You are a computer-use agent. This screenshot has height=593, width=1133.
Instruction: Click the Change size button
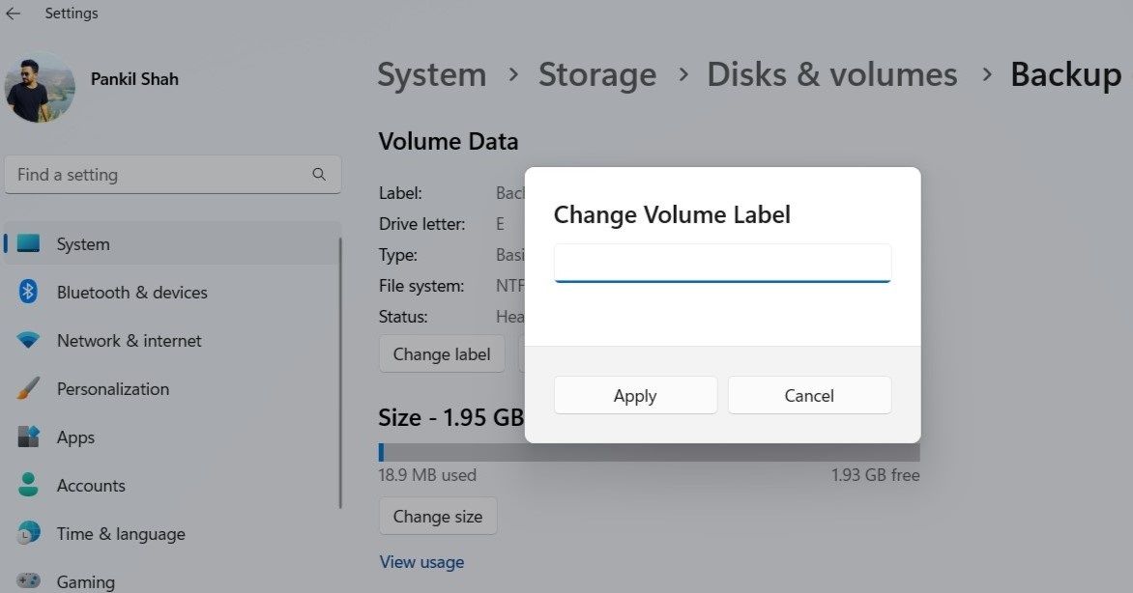tap(438, 516)
